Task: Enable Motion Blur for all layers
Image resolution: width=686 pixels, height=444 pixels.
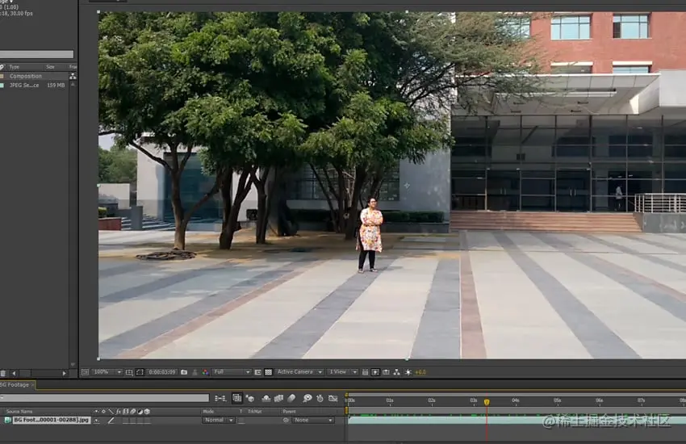Action: (x=291, y=398)
